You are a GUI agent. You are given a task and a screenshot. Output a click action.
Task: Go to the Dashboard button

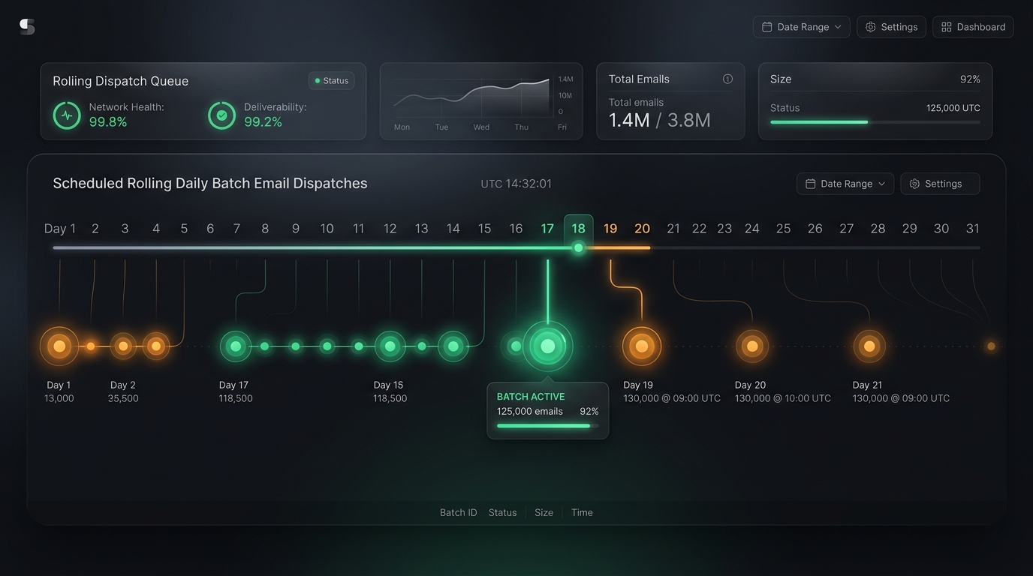click(x=973, y=27)
